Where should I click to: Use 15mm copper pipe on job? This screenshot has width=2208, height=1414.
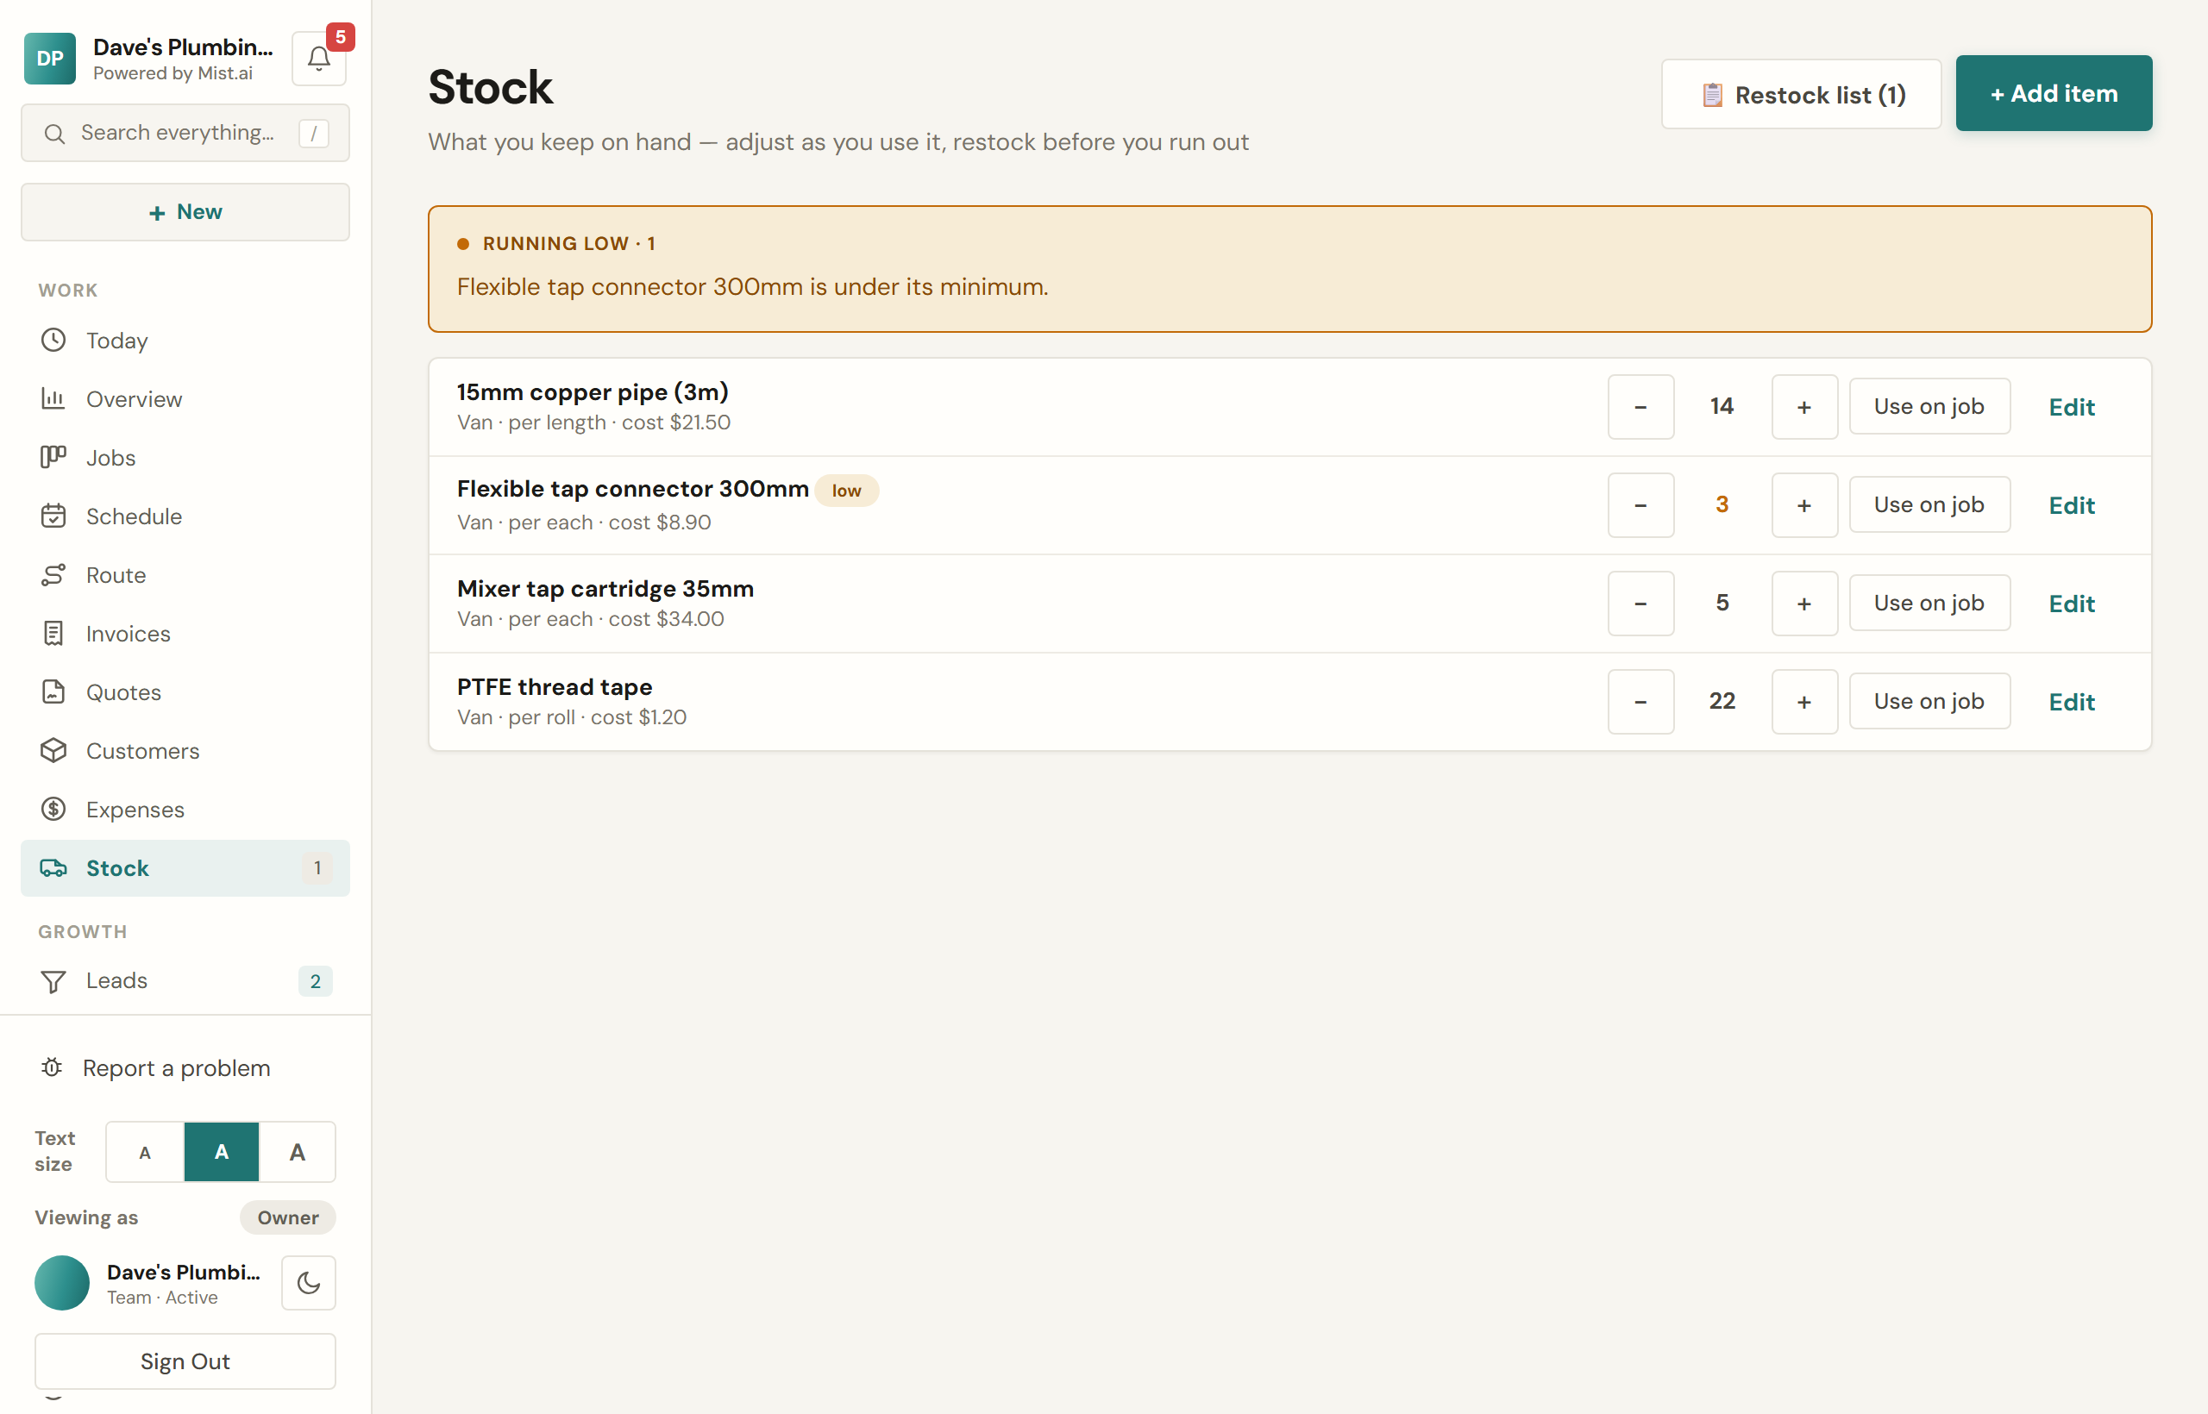(1929, 407)
